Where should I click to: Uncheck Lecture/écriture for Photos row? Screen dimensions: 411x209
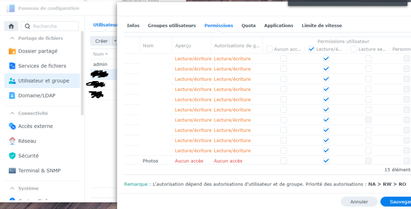pyautogui.click(x=326, y=161)
